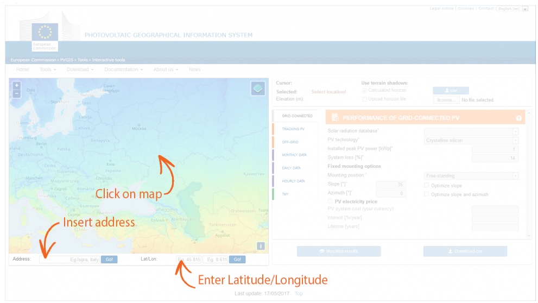Select the Grid Connected tab
This screenshot has width=538, height=303.
pos(297,116)
